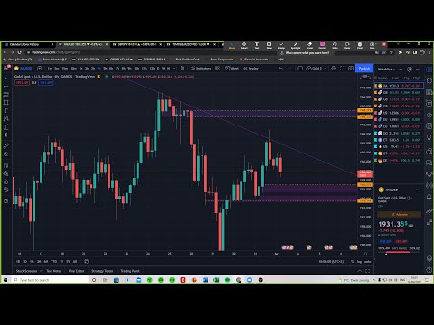
Task: Set the YTD date range
Action: [x=53, y=262]
